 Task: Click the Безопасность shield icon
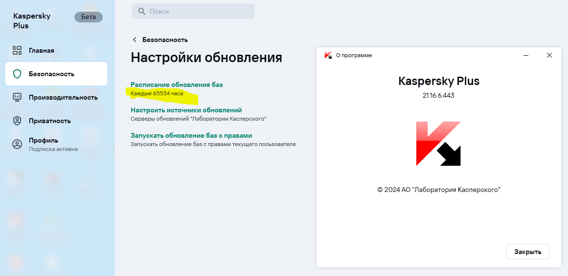[17, 74]
